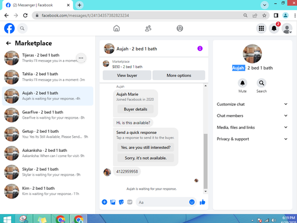Open the emoji picker in message box
The width and height of the screenshot is (297, 223).
tap(192, 202)
